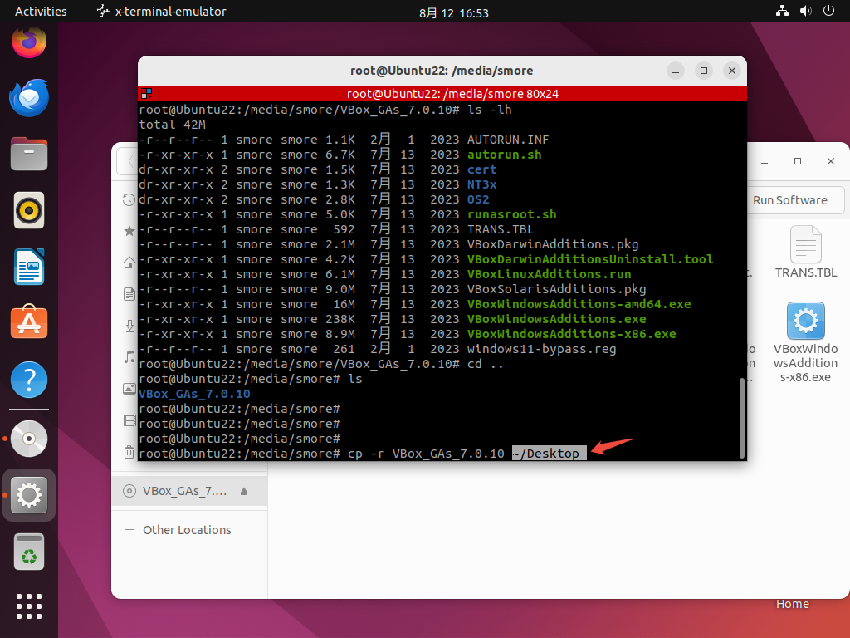Open Firefox from the dock
This screenshot has height=638, width=850.
click(x=29, y=42)
